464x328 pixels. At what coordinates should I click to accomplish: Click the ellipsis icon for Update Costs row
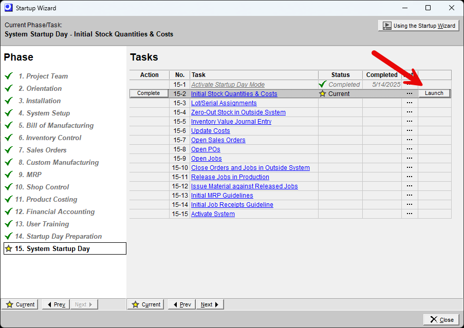(410, 130)
